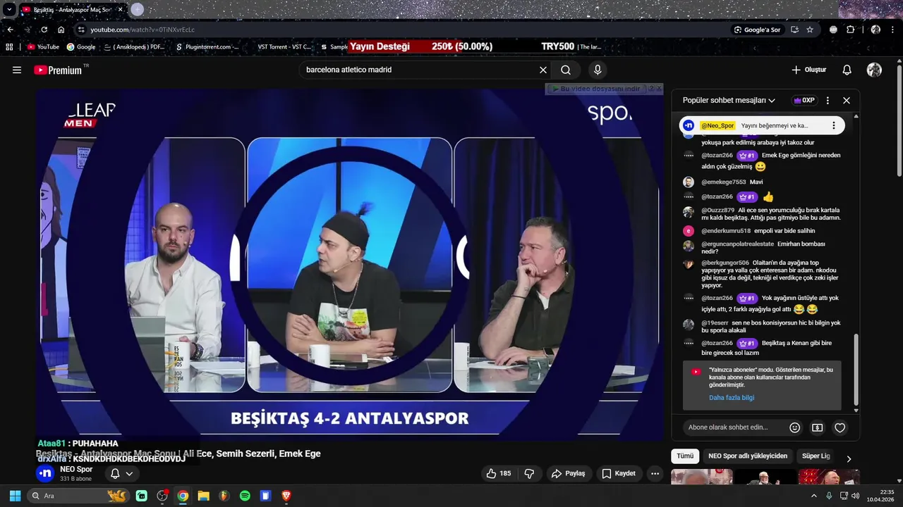Viewport: 903px width, 507px height.
Task: Open a new browser tab
Action: coord(137,10)
